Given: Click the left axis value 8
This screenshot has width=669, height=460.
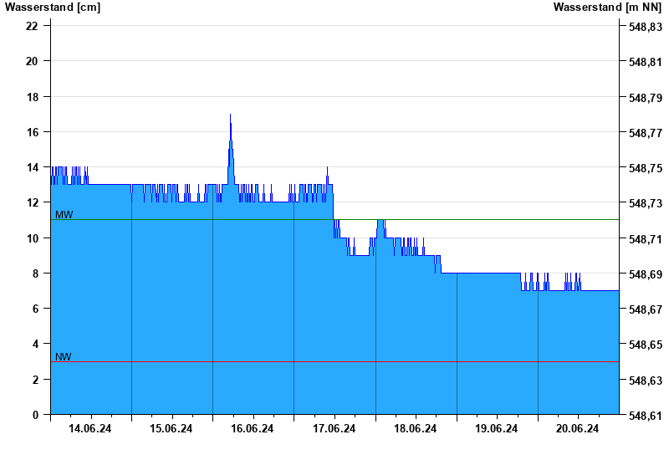Looking at the screenshot, I should [35, 273].
